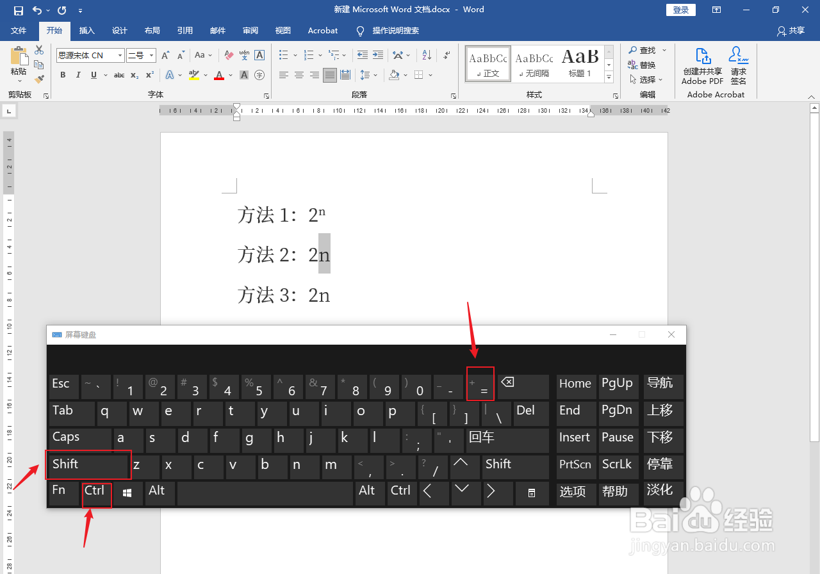Image resolution: width=820 pixels, height=574 pixels.
Task: Click on-screen keyboard Caps key
Action: click(x=80, y=440)
